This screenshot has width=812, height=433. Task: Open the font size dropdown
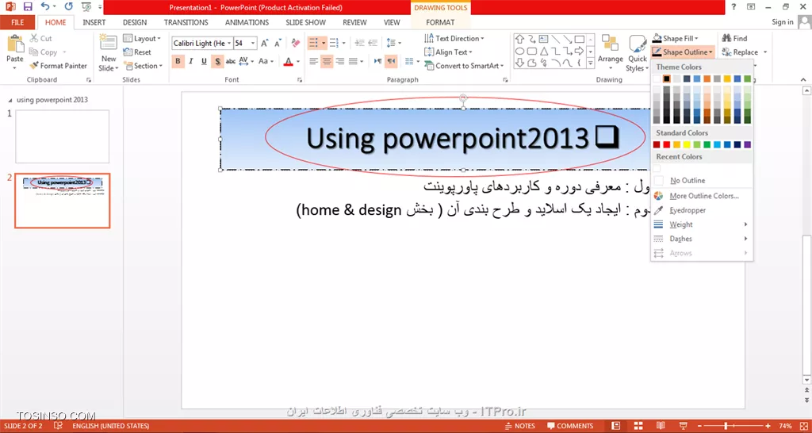pyautogui.click(x=253, y=44)
